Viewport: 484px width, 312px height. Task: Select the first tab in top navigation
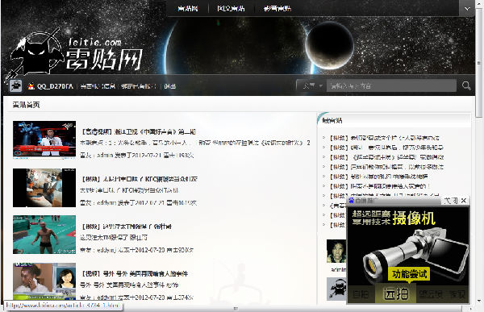(188, 8)
